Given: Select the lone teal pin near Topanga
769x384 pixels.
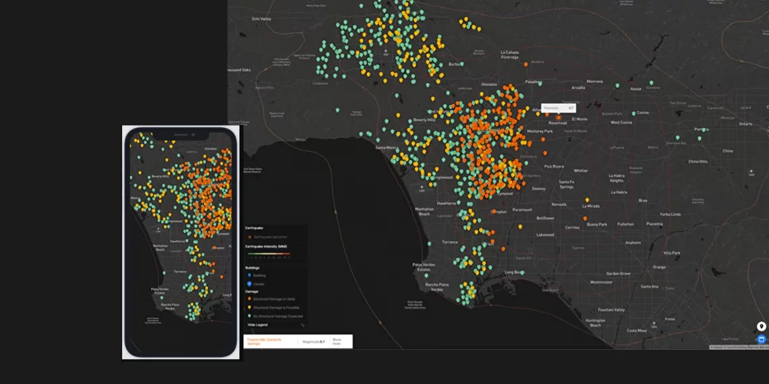Looking at the screenshot, I should tap(337, 110).
